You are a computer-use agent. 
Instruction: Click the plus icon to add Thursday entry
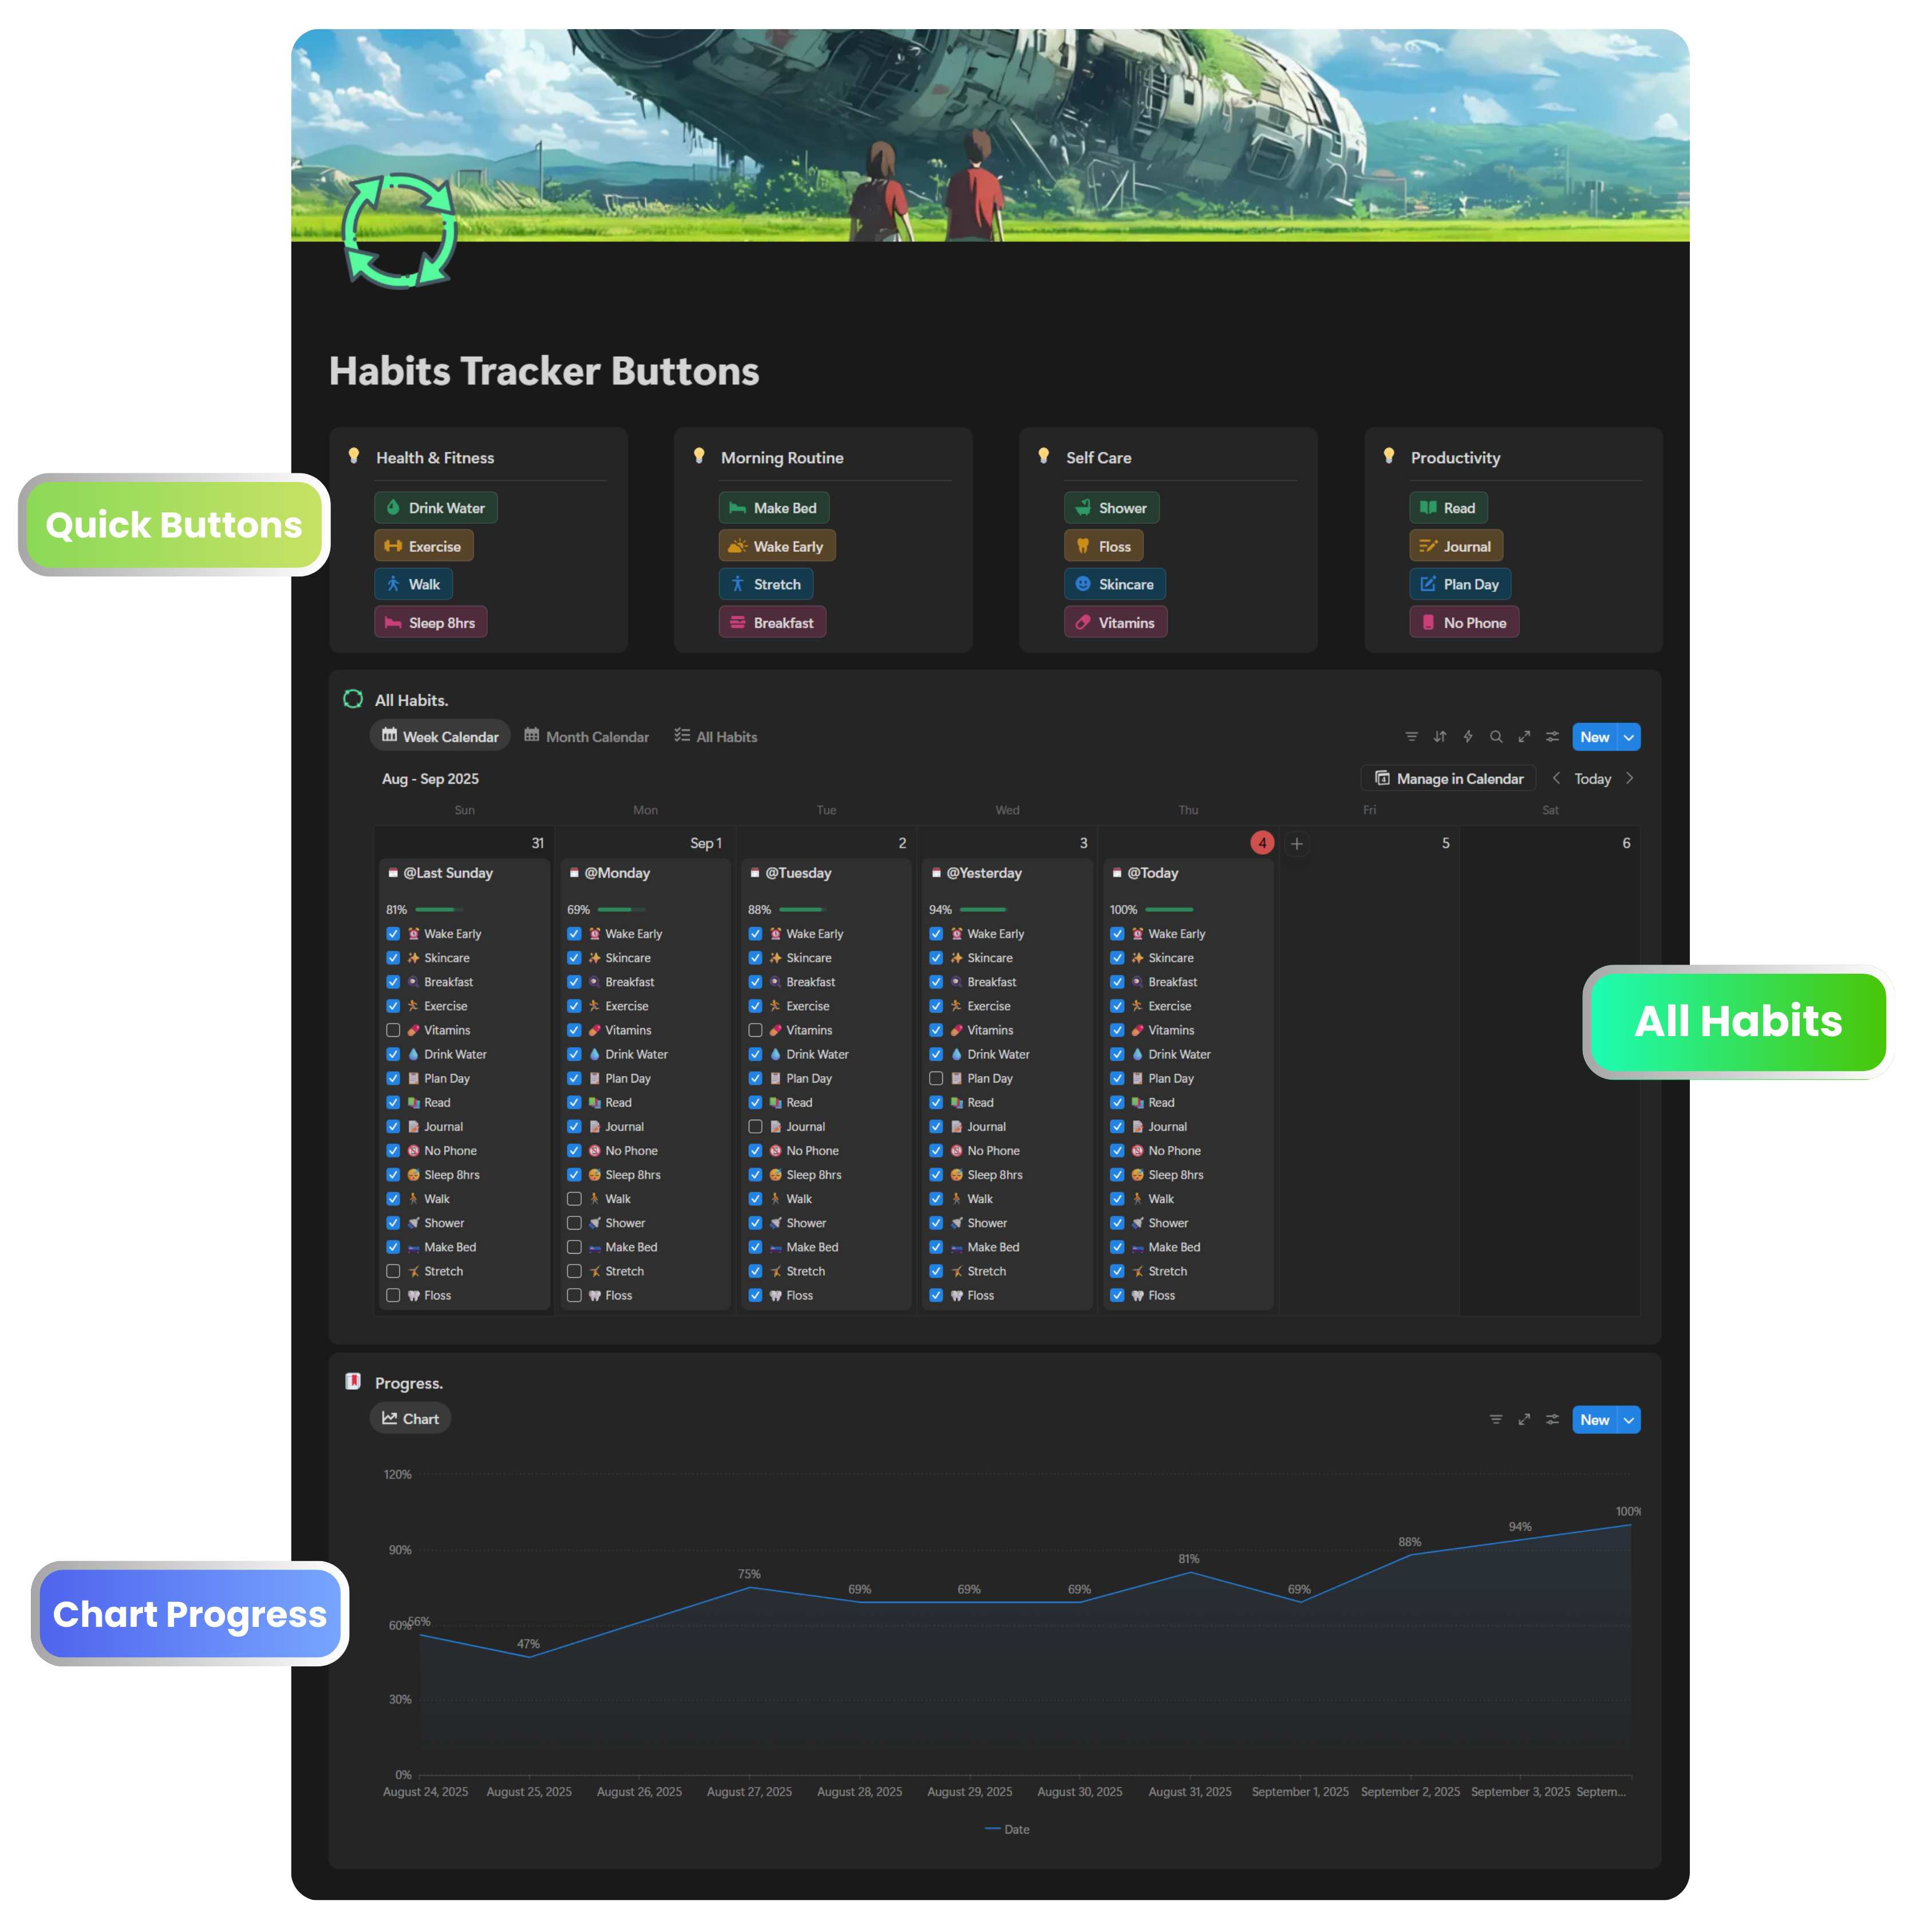pyautogui.click(x=1297, y=844)
